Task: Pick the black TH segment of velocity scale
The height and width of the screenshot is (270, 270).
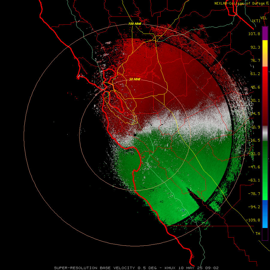Action: point(265,234)
